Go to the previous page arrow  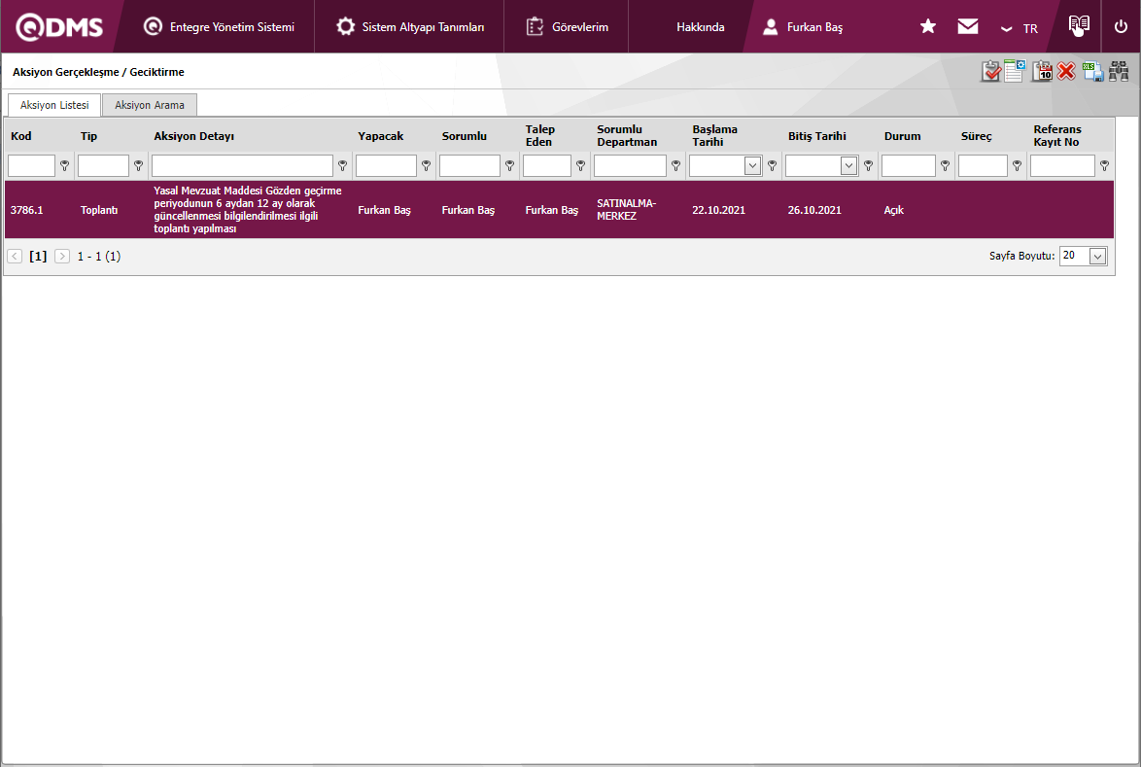15,256
